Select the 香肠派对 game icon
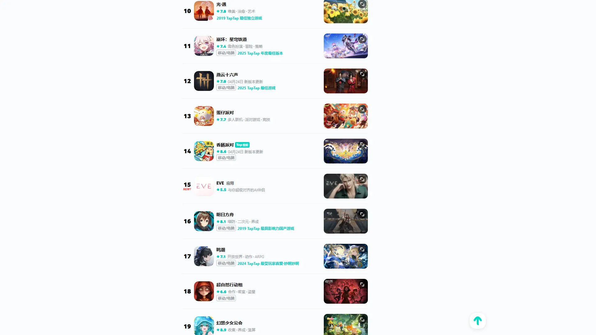This screenshot has height=335, width=596. 204,151
